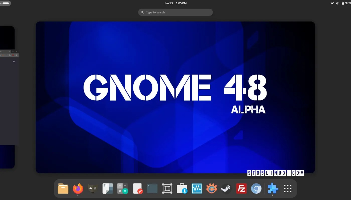Viewport: 351px width, 200px height.
Task: Select the GNOME 48 Alpha window thumbnail
Action: [x=175, y=97]
